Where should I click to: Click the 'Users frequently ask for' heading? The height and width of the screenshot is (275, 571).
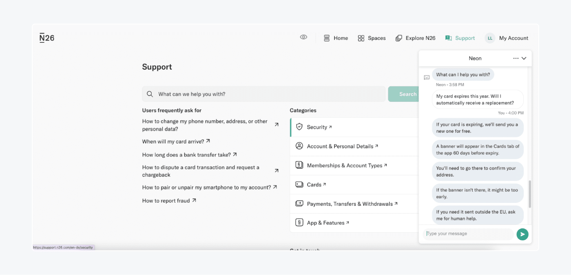point(172,110)
